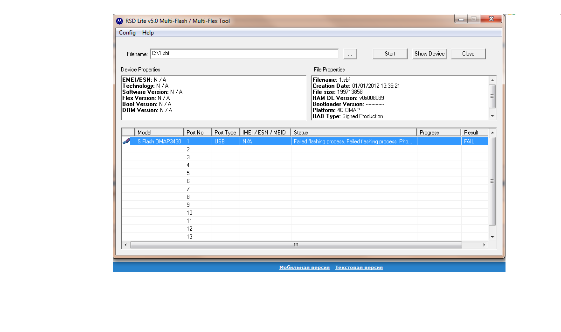561x332 pixels.
Task: Click the Filename: 1.sbf line in File Properties
Action: pos(331,80)
